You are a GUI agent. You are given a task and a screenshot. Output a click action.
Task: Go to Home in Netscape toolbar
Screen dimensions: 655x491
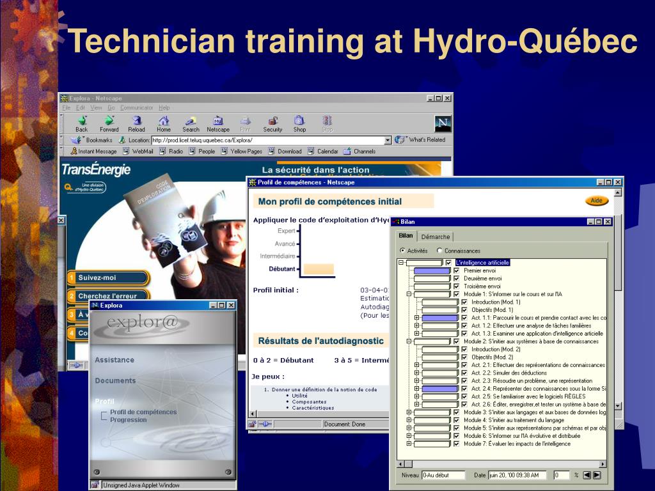(x=164, y=124)
